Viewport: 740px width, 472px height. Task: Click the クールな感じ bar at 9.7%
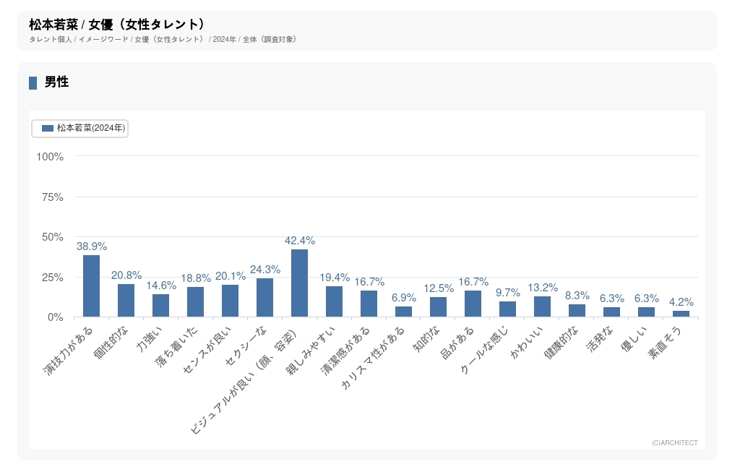508,309
